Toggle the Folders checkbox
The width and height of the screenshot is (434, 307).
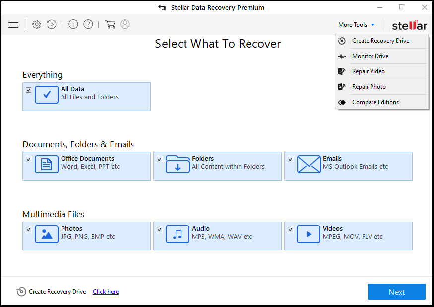(x=159, y=160)
